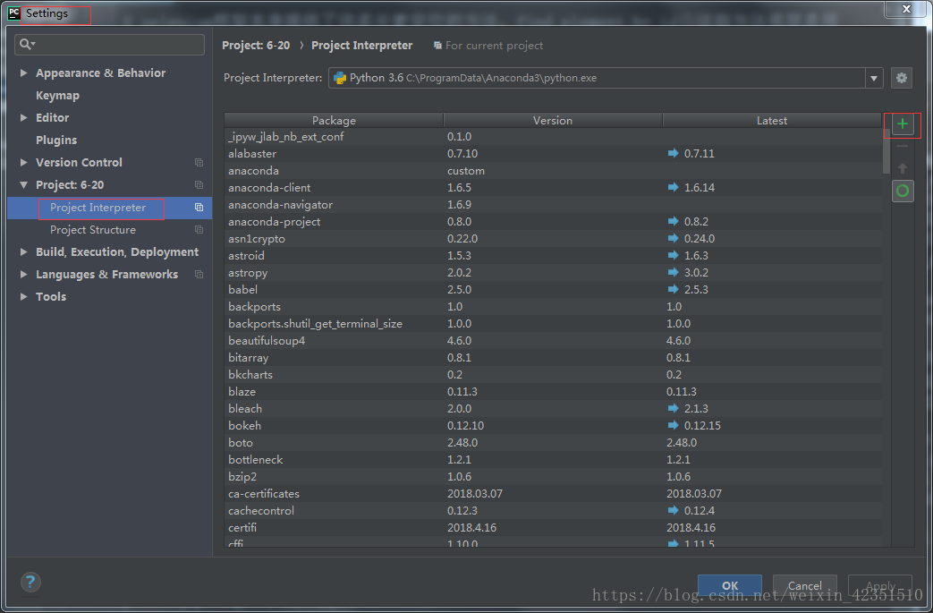Click the help question mark icon

(x=30, y=582)
